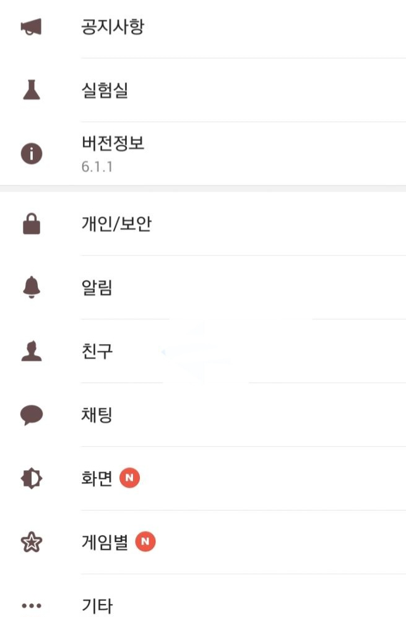Tap the 6.1.1 version number text
Screen dimensions: 406x617
[97, 167]
